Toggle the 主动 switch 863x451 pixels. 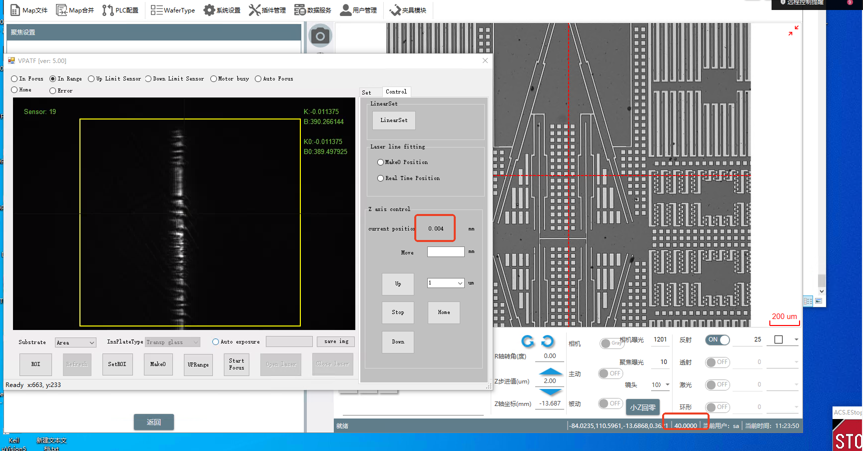(x=611, y=373)
